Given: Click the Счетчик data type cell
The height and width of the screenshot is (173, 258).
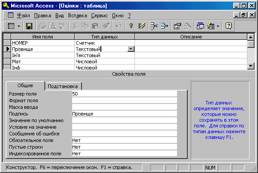Looking at the screenshot, I should click(x=104, y=43).
